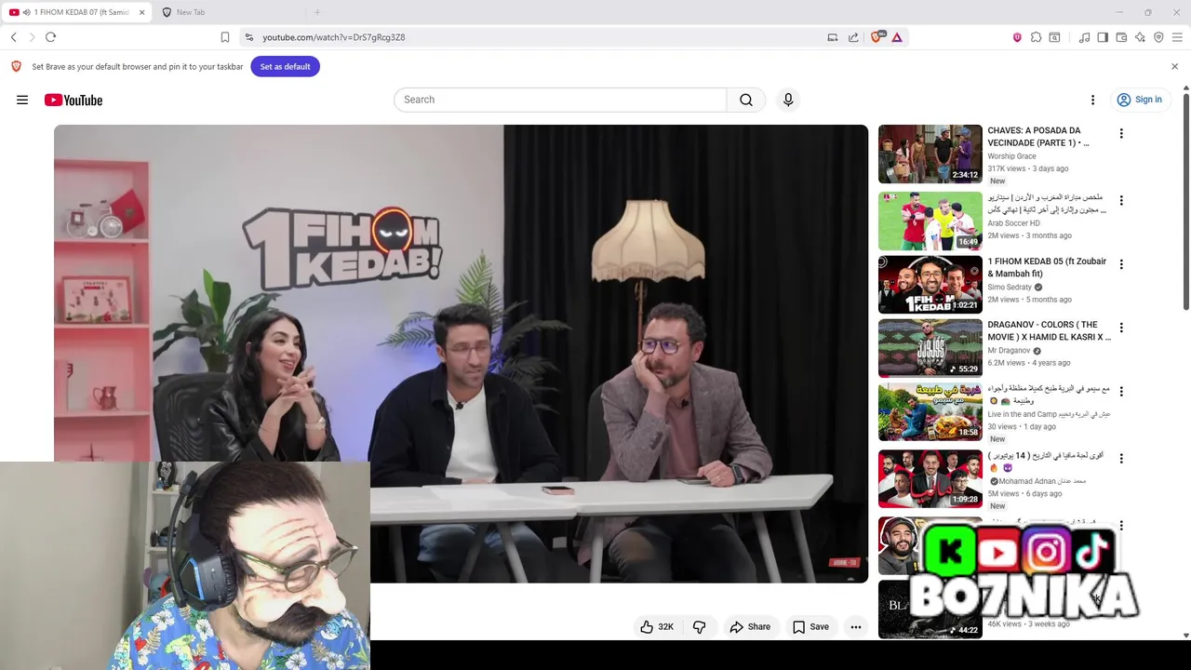The width and height of the screenshot is (1191, 670).
Task: Click the Mr Draganov channel name
Action: click(x=1009, y=351)
